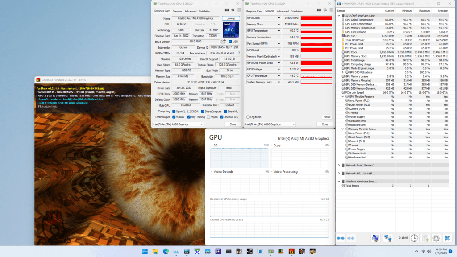Viewport: 457px width, 257px height.
Task: Toggle the CUDA checkbox
Action: tap(189, 112)
